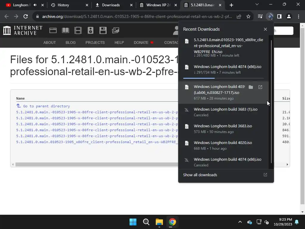Open the Video film strip icon
The height and width of the screenshot is (229, 305).
coord(78,30)
